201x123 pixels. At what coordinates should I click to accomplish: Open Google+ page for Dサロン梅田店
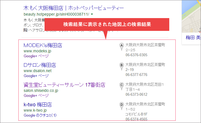[x=36, y=76]
